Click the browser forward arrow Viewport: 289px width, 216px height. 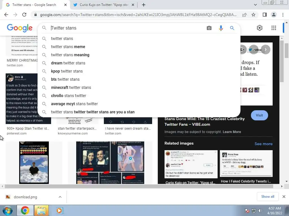click(x=15, y=15)
